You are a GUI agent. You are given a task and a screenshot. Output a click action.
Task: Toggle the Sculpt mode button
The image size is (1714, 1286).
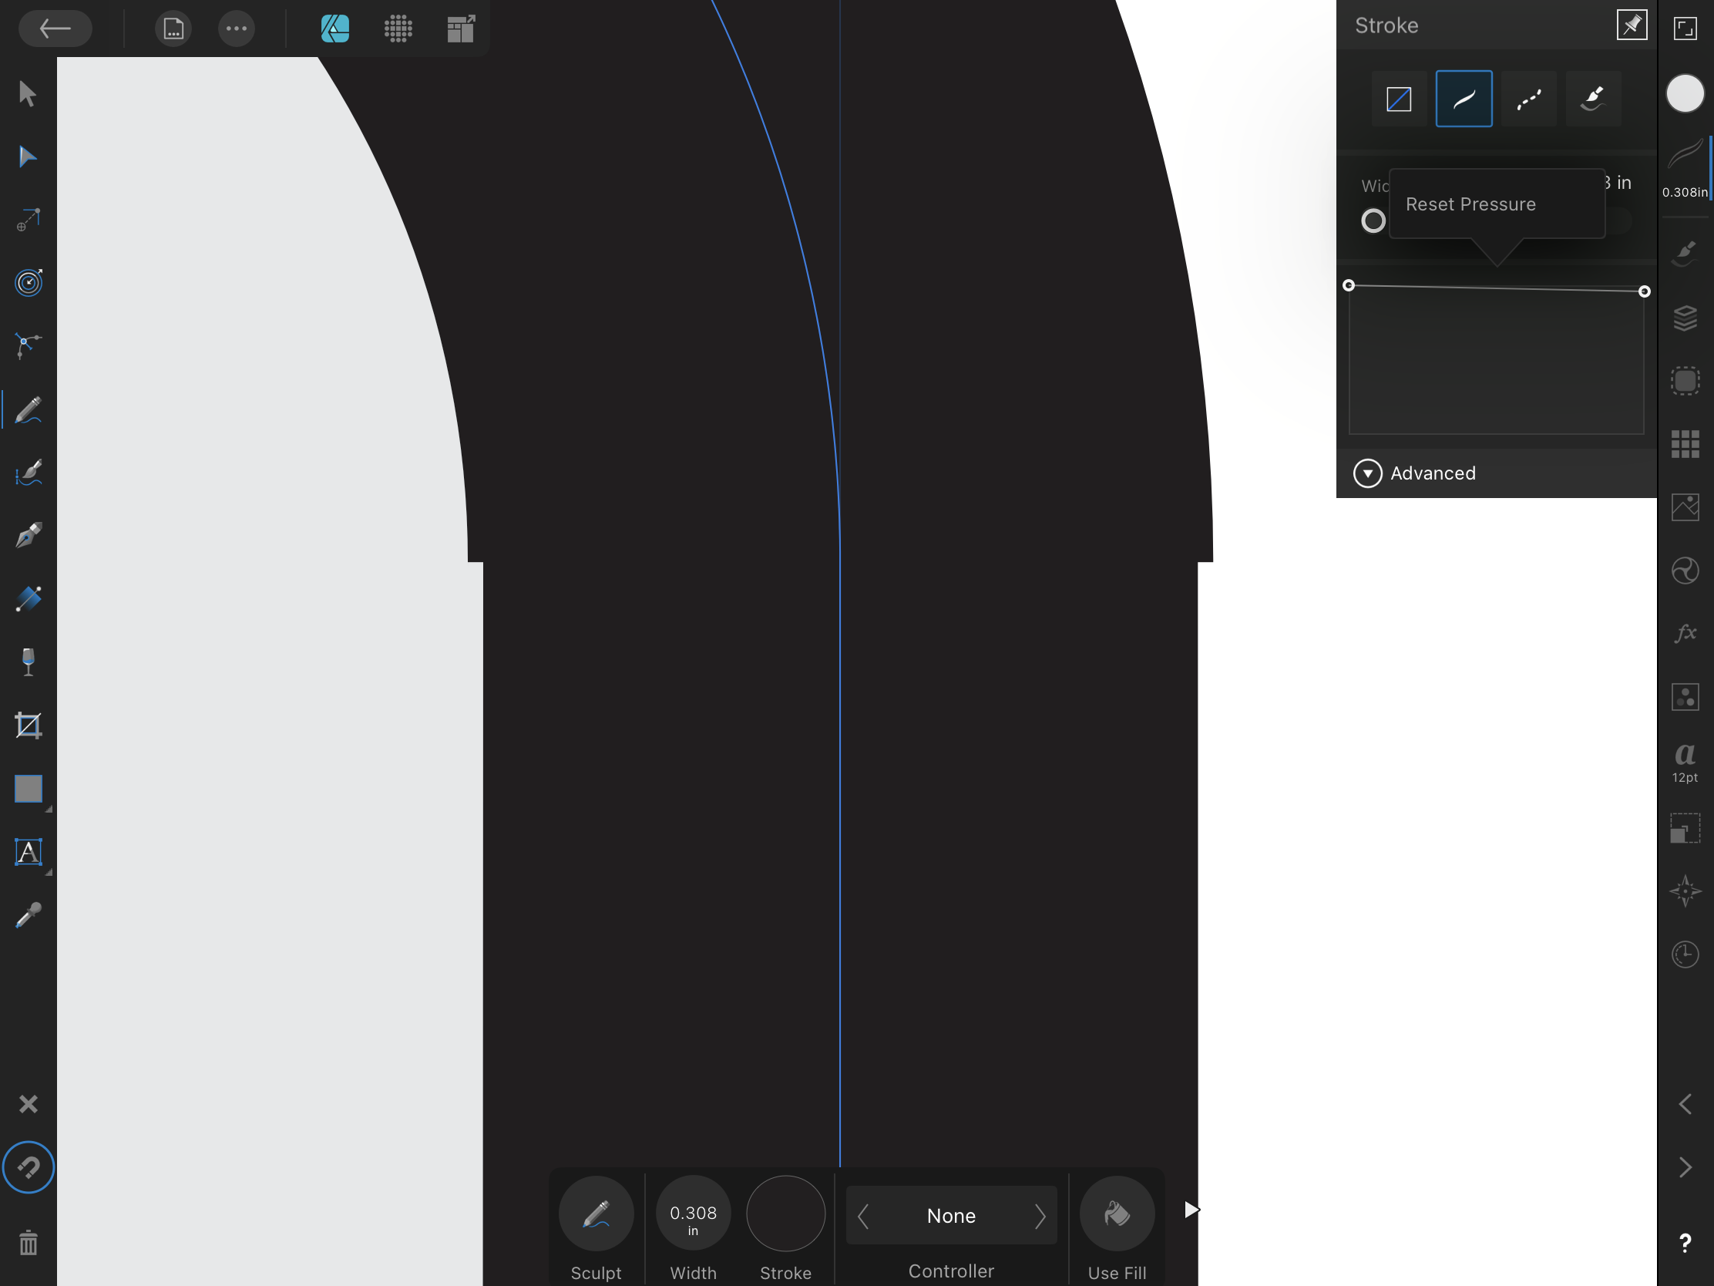pos(596,1213)
